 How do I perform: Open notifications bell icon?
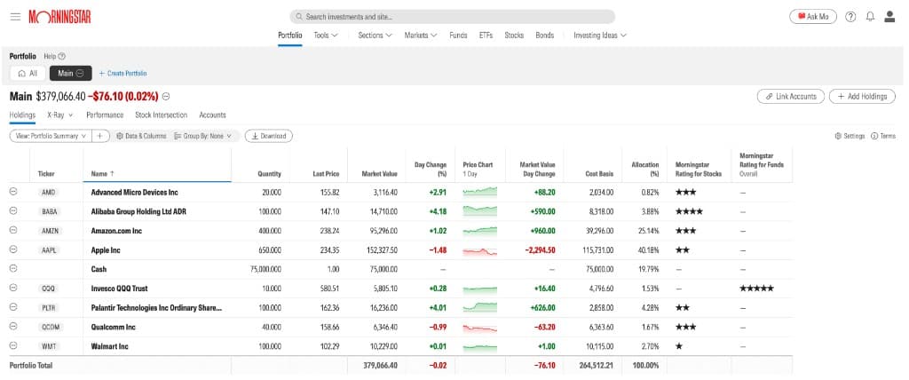coord(870,17)
